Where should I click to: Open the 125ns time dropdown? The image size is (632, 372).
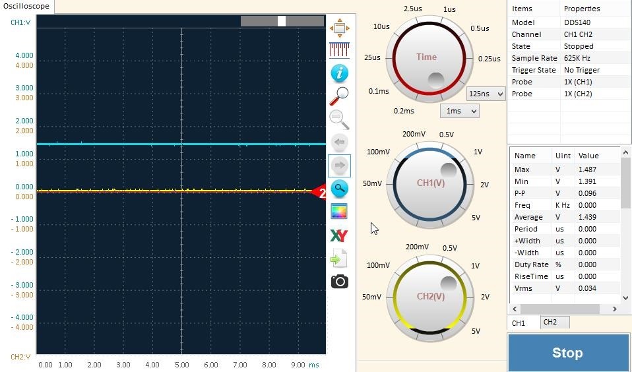point(486,94)
